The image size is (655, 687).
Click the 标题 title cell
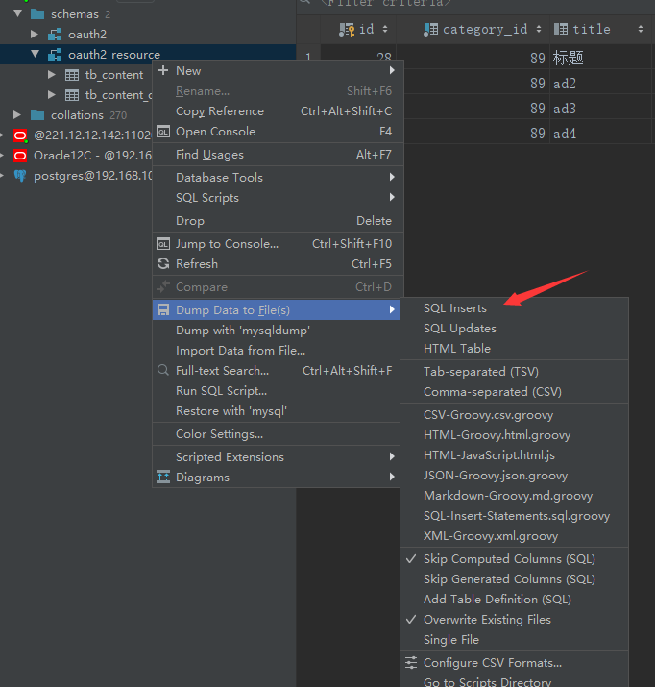pyautogui.click(x=600, y=58)
